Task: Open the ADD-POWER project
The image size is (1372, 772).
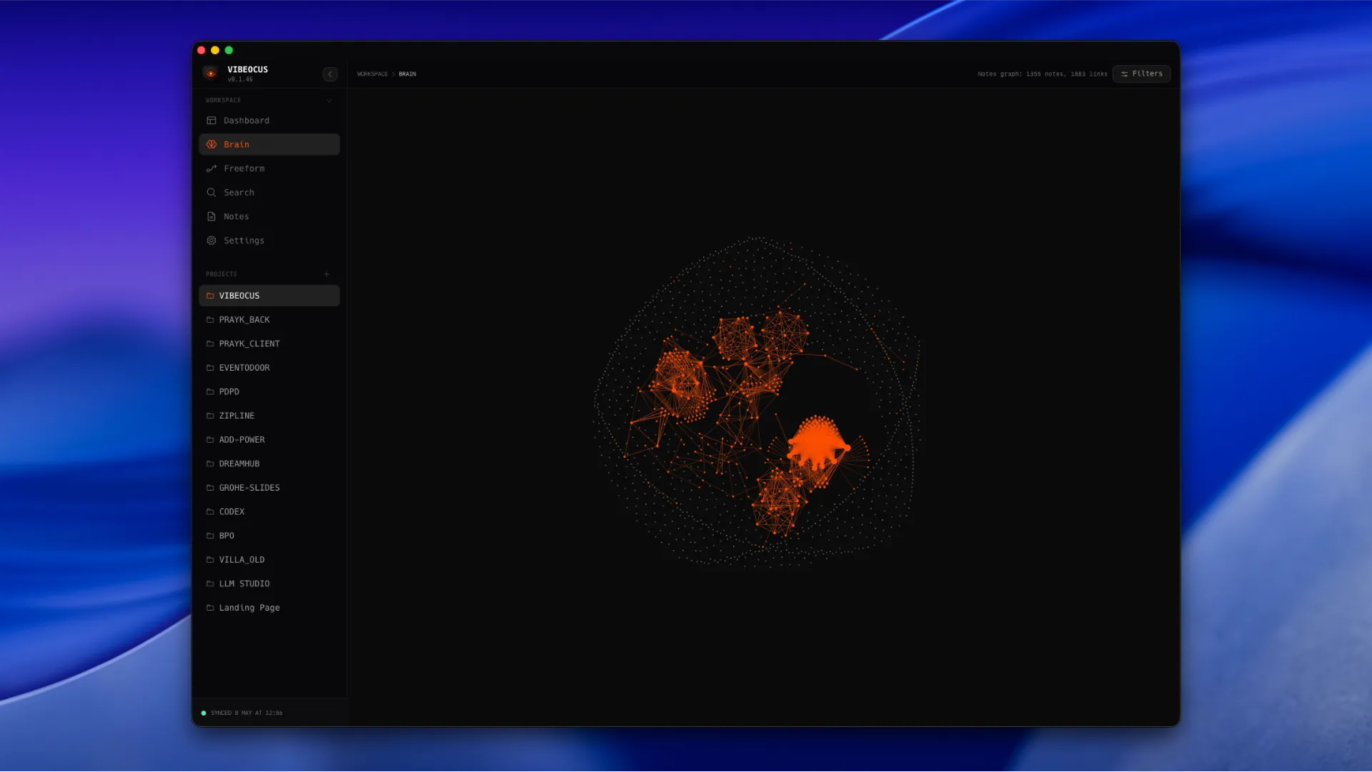Action: [x=269, y=440]
